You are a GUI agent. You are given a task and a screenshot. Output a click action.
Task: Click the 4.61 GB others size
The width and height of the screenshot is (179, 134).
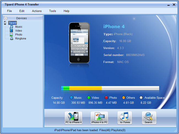point(129,103)
